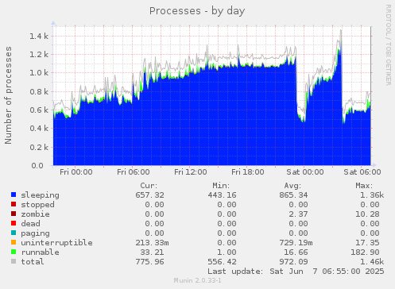Select the 'runnable' legend label

coord(41,252)
